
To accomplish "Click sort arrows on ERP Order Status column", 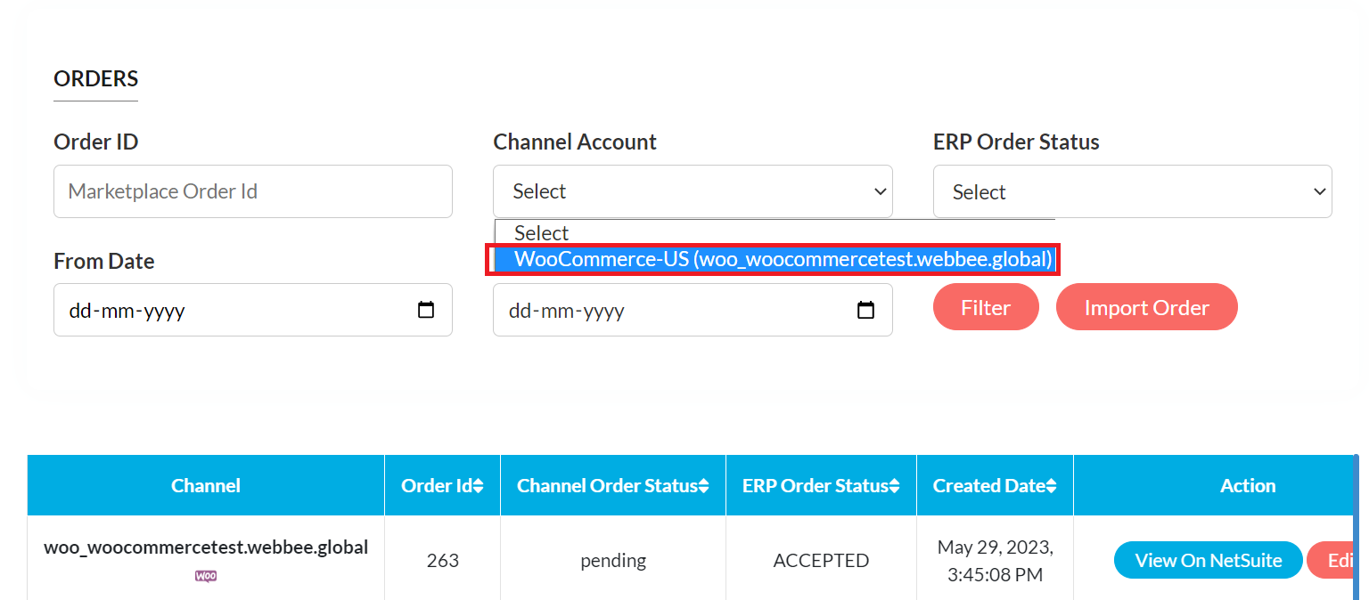I will (x=895, y=486).
